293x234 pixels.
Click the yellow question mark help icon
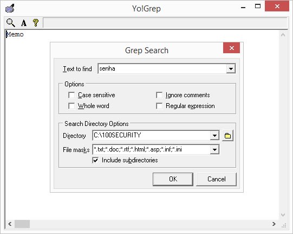click(36, 23)
